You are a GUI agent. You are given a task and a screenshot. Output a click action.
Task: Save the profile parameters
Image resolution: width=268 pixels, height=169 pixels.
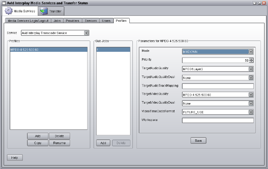[x=198, y=141]
